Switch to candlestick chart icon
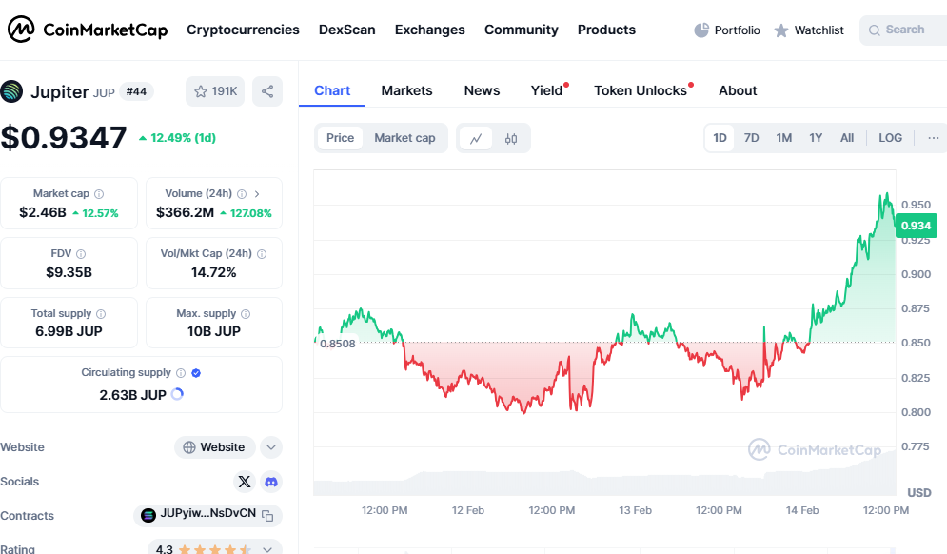The image size is (947, 554). (511, 138)
